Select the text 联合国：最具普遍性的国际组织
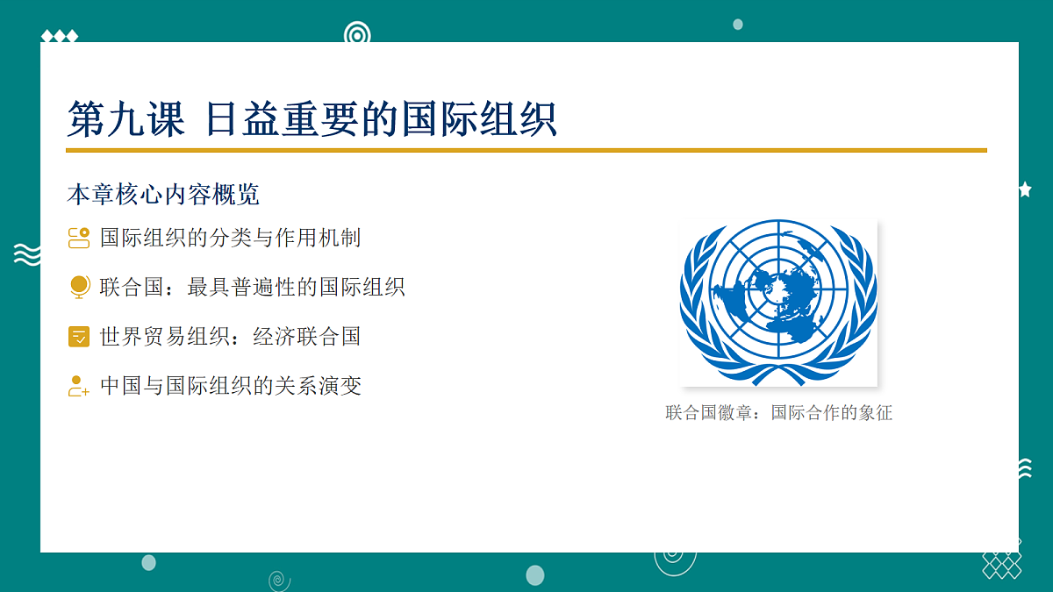The height and width of the screenshot is (592, 1053). point(253,287)
